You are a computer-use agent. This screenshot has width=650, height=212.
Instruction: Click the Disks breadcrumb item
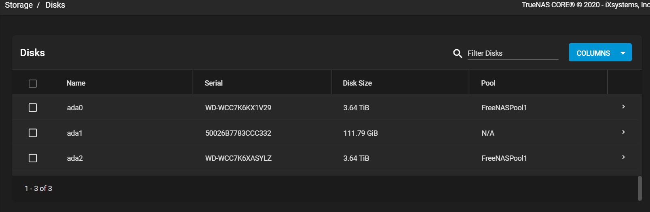pos(55,5)
